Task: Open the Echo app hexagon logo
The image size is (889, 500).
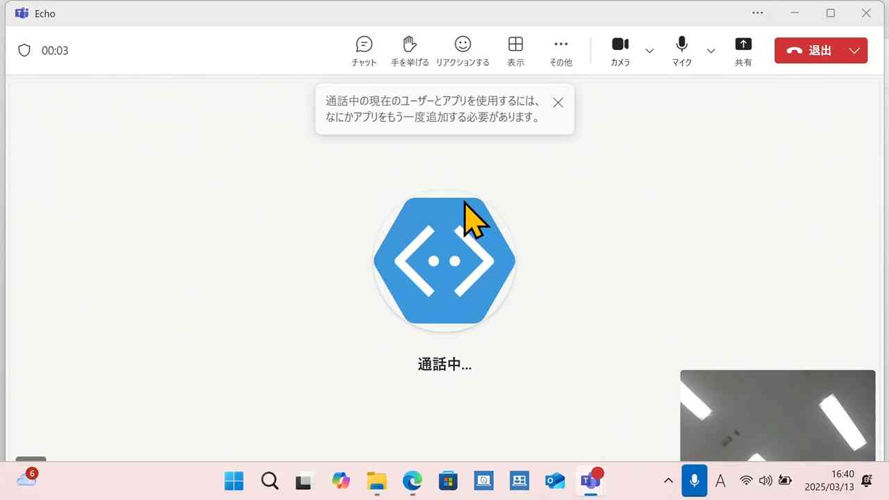Action: point(444,260)
